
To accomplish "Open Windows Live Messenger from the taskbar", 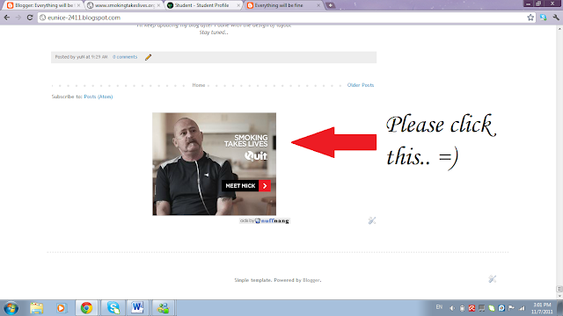I will pyautogui.click(x=163, y=308).
